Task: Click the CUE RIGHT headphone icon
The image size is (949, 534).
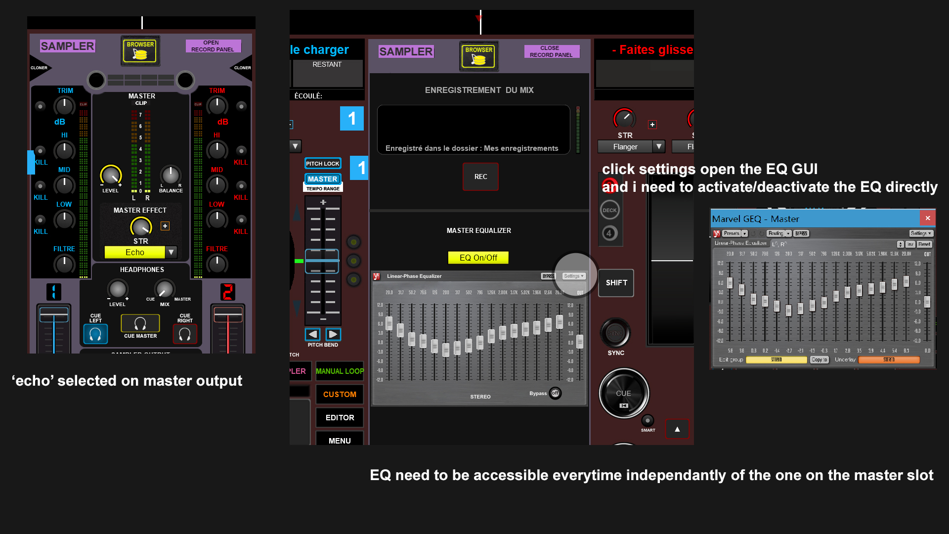Action: coord(185,335)
